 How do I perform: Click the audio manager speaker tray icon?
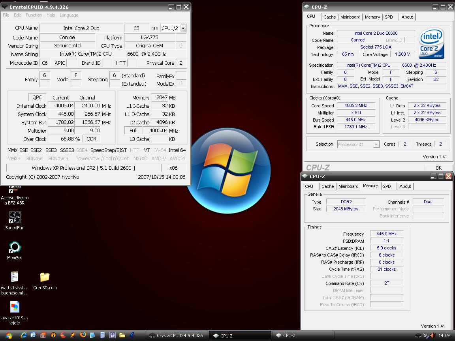coord(425,336)
